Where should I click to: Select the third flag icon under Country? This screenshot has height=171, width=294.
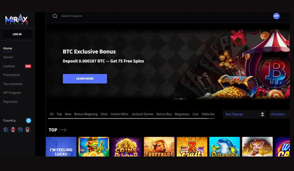(20, 129)
